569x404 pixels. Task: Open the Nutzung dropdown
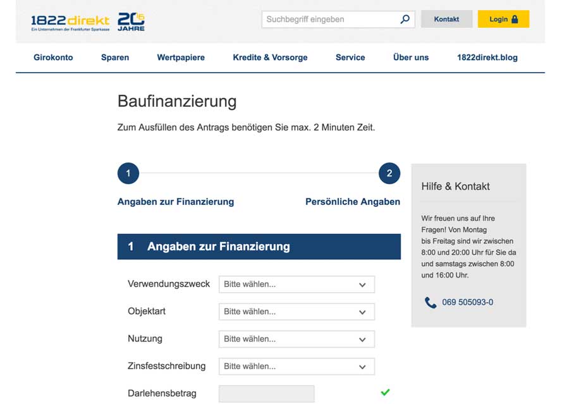coord(297,339)
